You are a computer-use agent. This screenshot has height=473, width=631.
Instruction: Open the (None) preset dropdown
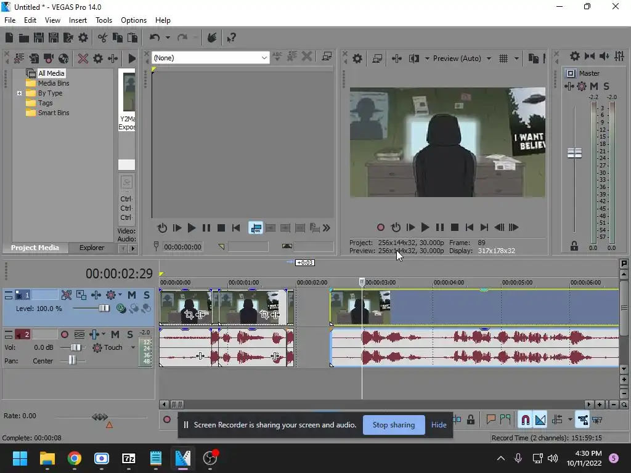[264, 58]
